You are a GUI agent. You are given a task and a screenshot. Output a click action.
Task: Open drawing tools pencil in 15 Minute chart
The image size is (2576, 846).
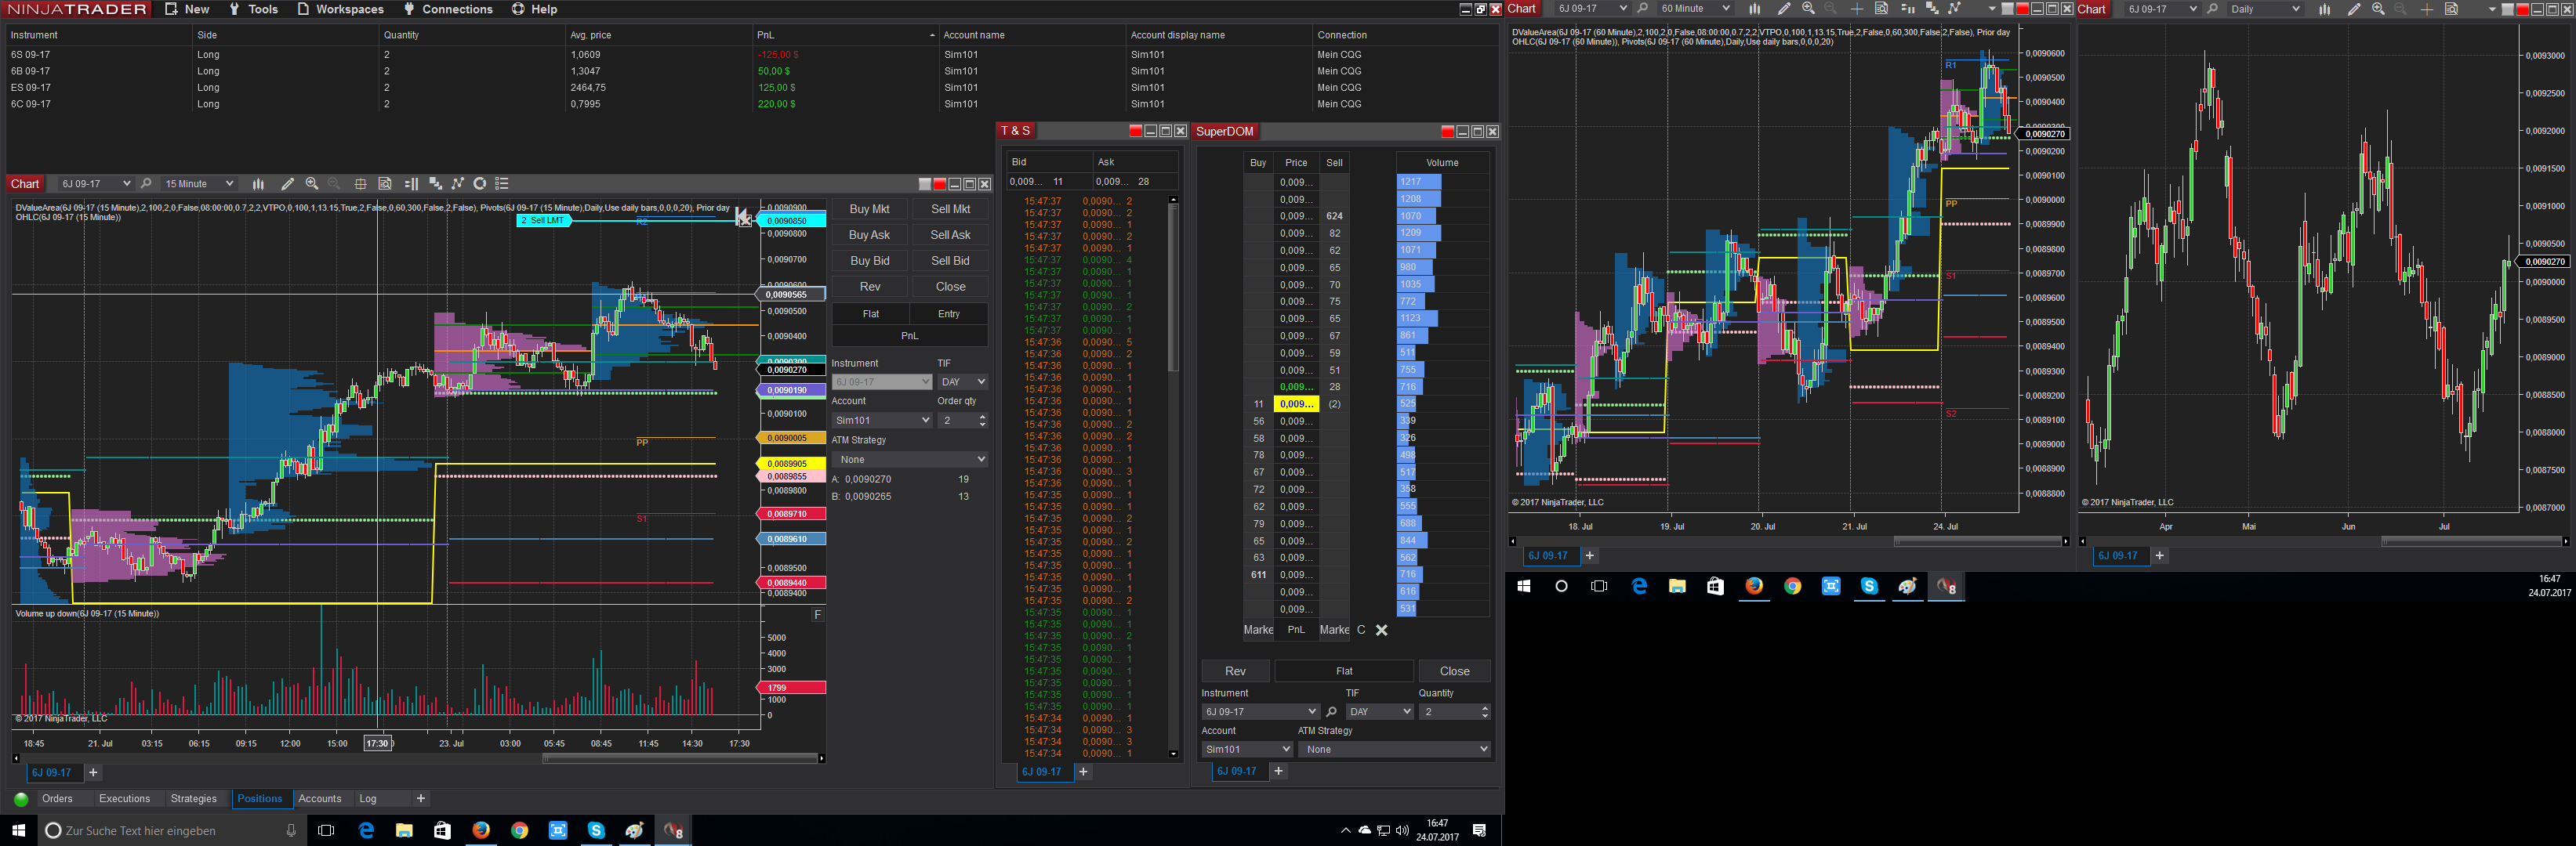click(x=287, y=184)
